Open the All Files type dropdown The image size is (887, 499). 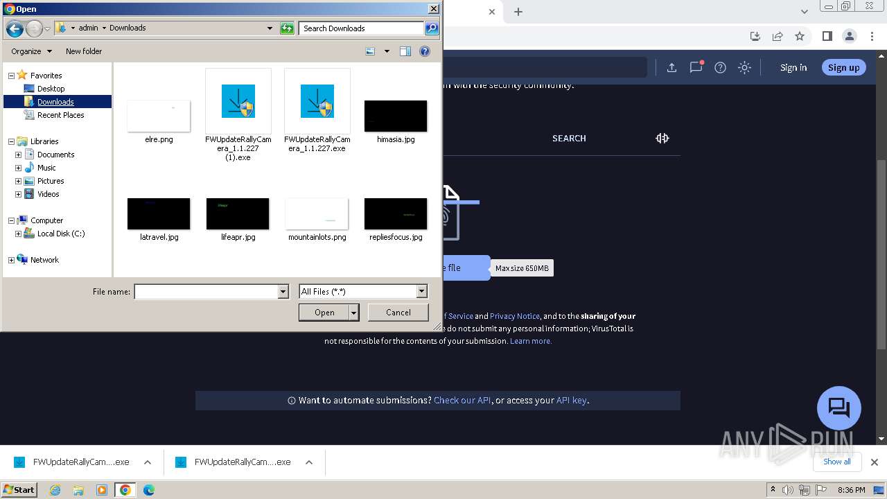tap(421, 292)
